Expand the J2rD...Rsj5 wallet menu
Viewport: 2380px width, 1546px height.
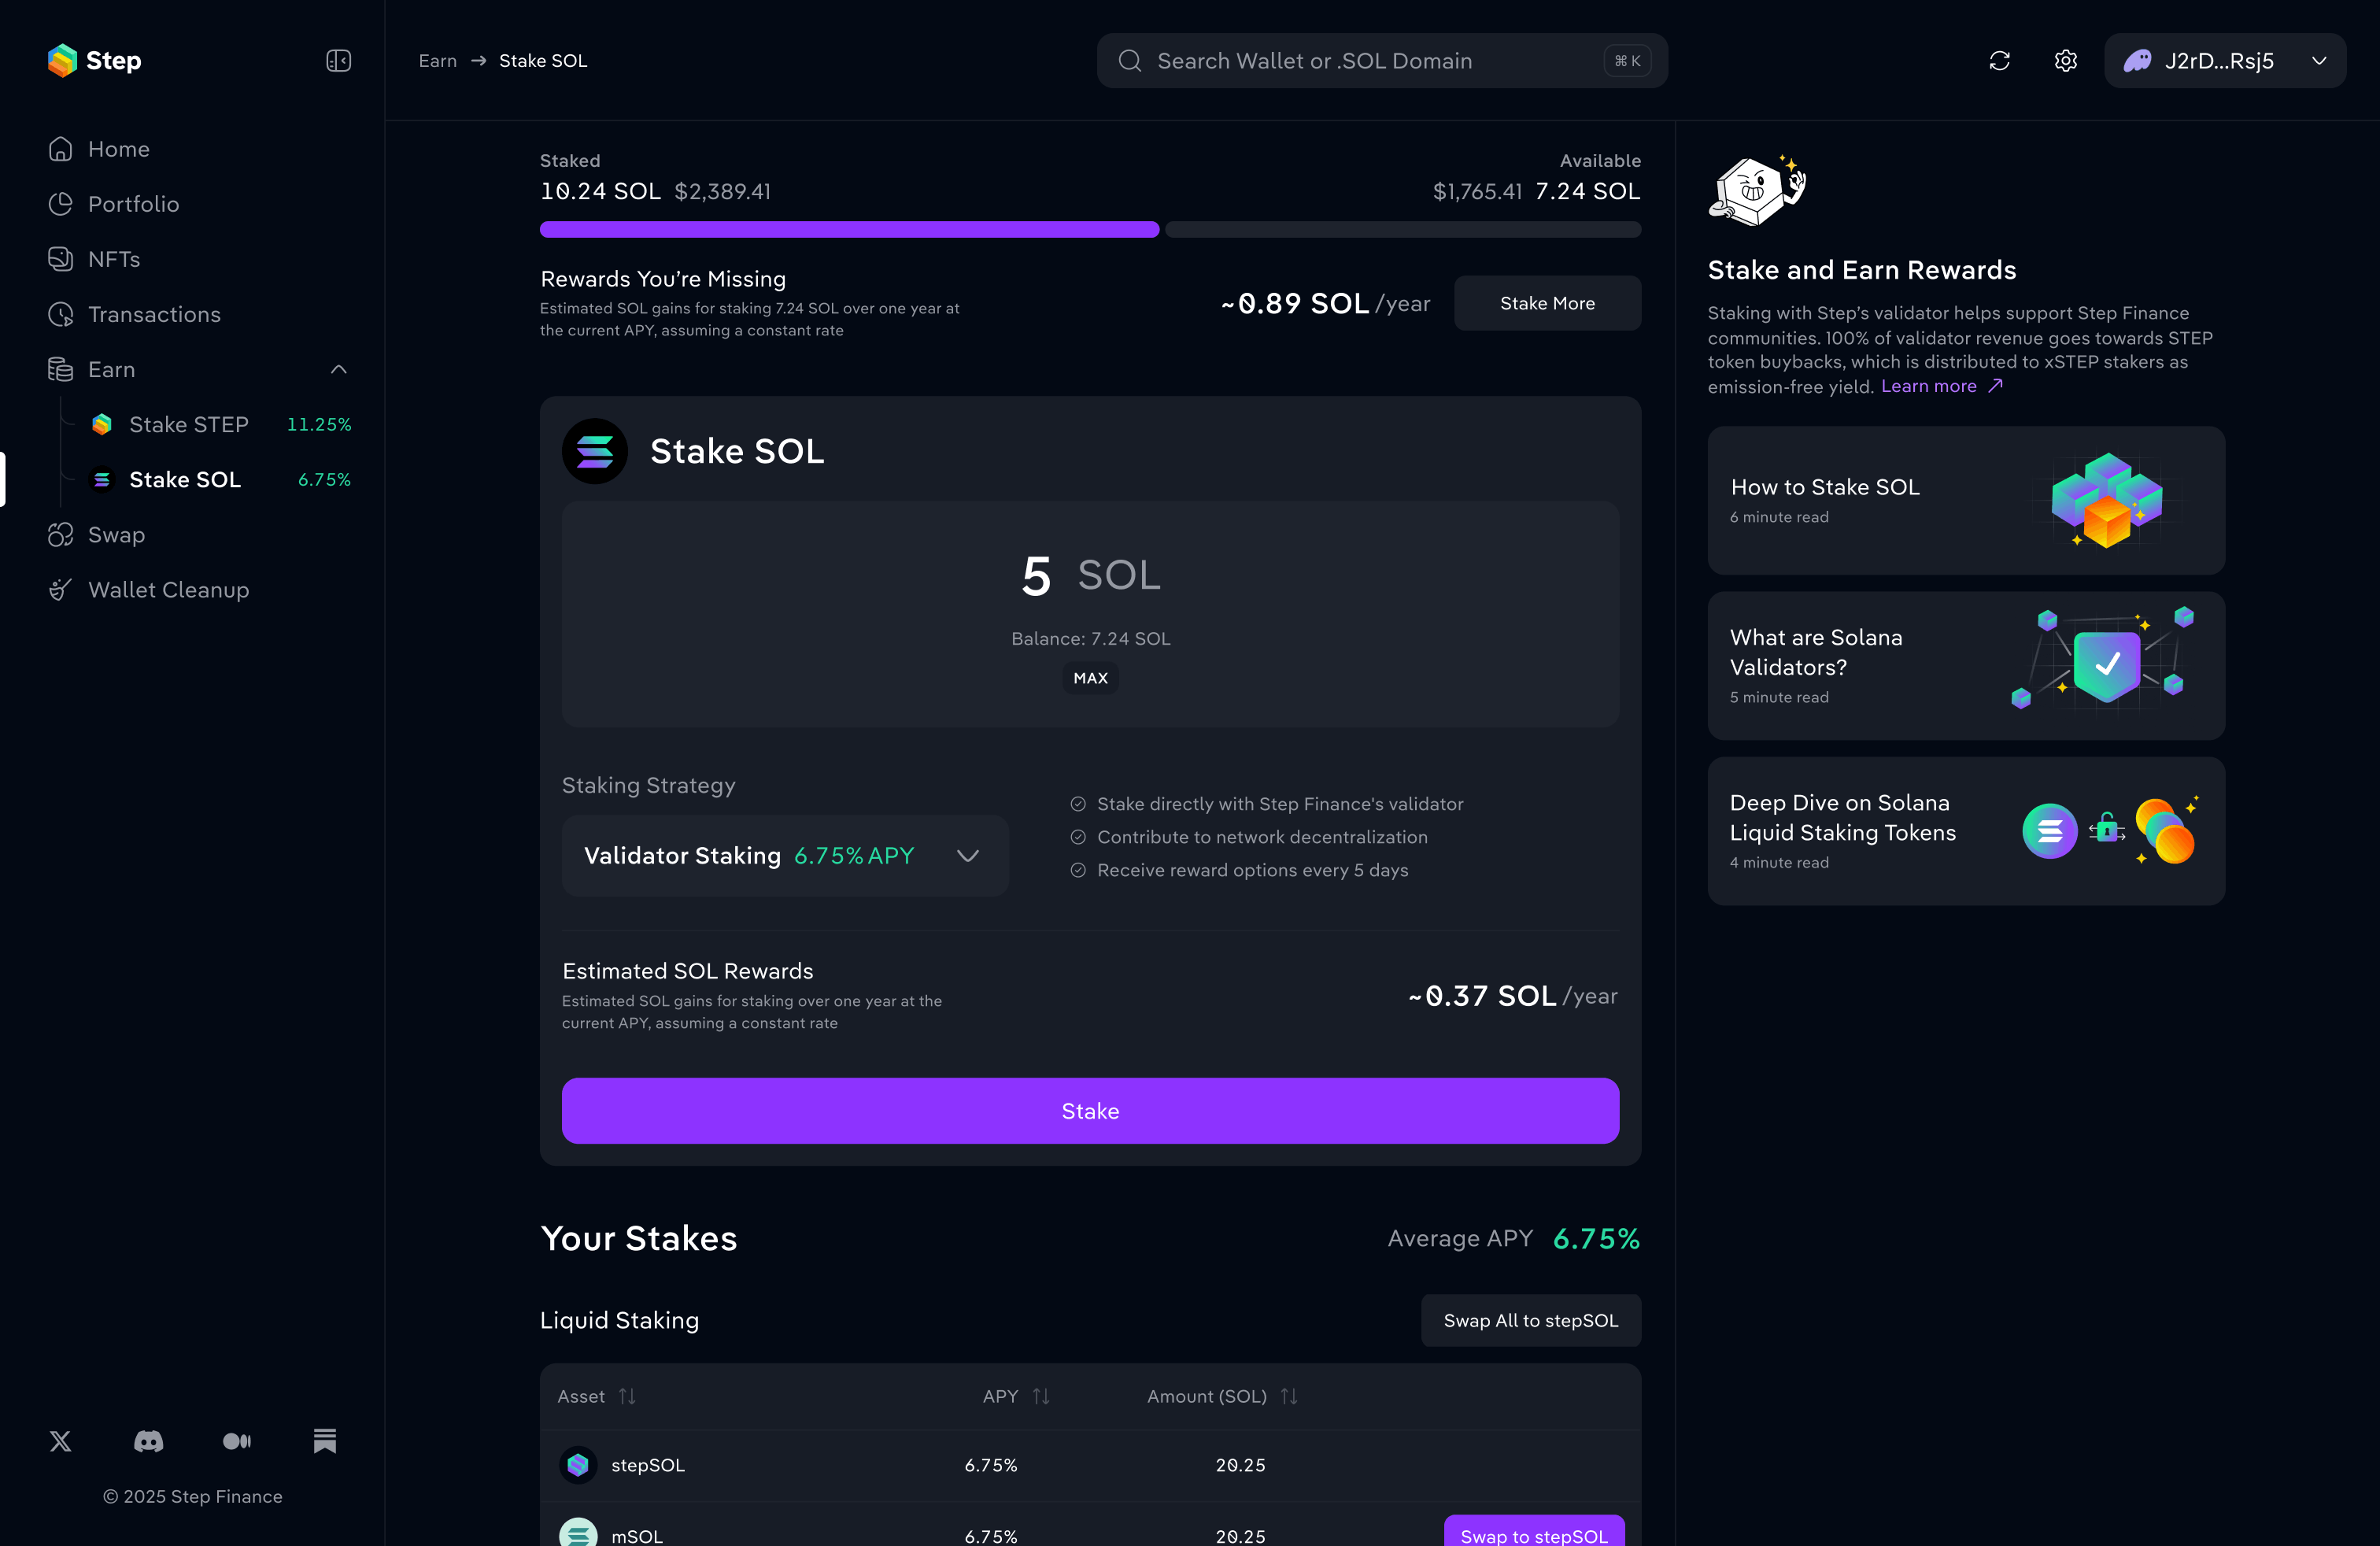coord(2224,61)
